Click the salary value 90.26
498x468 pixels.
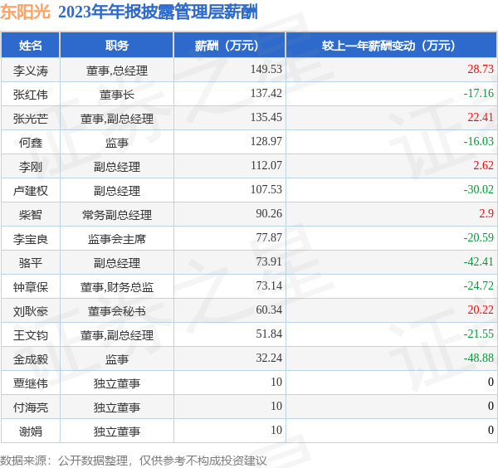pos(269,213)
